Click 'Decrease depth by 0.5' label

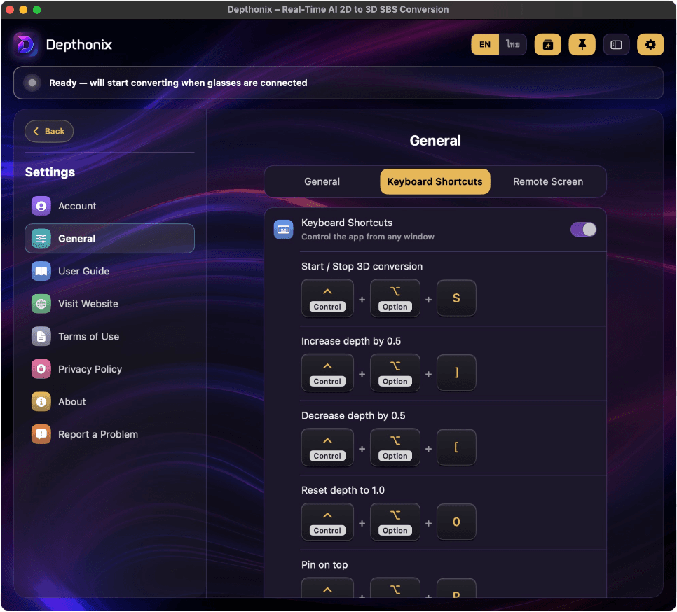coord(353,416)
